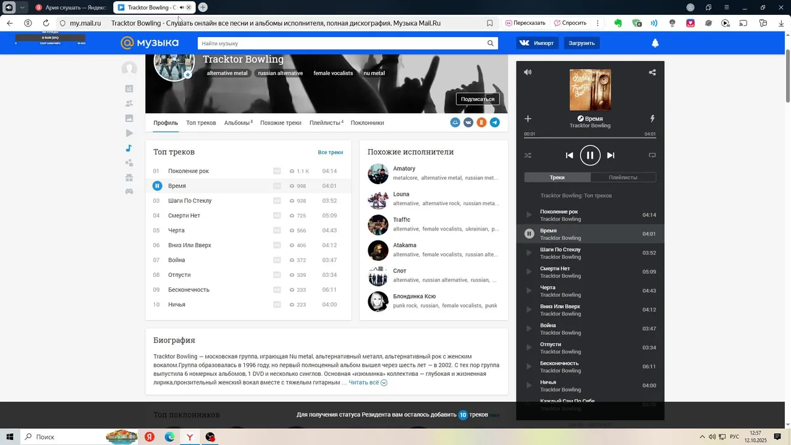Open album cover in player
The width and height of the screenshot is (791, 445).
[590, 90]
